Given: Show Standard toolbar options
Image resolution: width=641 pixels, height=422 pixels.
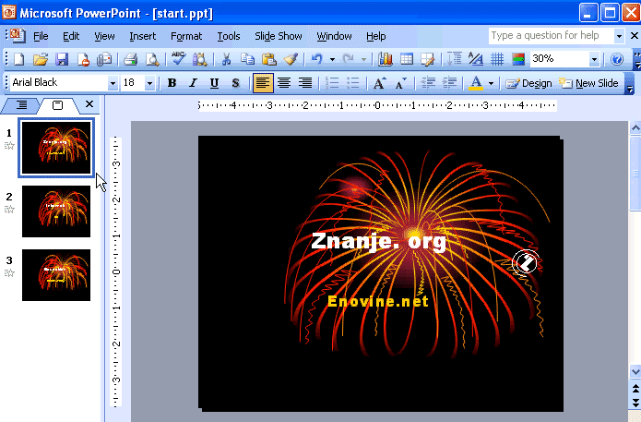Looking at the screenshot, I should point(636,60).
